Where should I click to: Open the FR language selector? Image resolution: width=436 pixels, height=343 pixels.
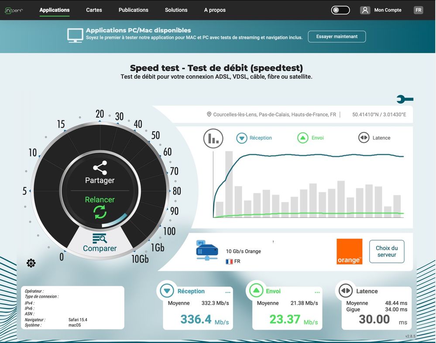click(418, 10)
